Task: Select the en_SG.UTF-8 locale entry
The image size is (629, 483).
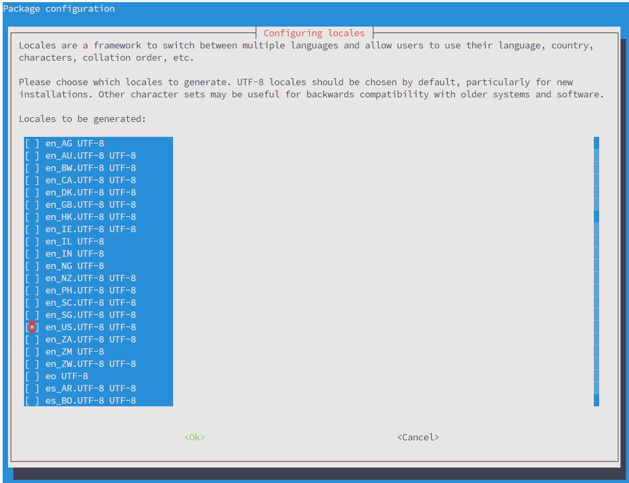Action: (32, 315)
